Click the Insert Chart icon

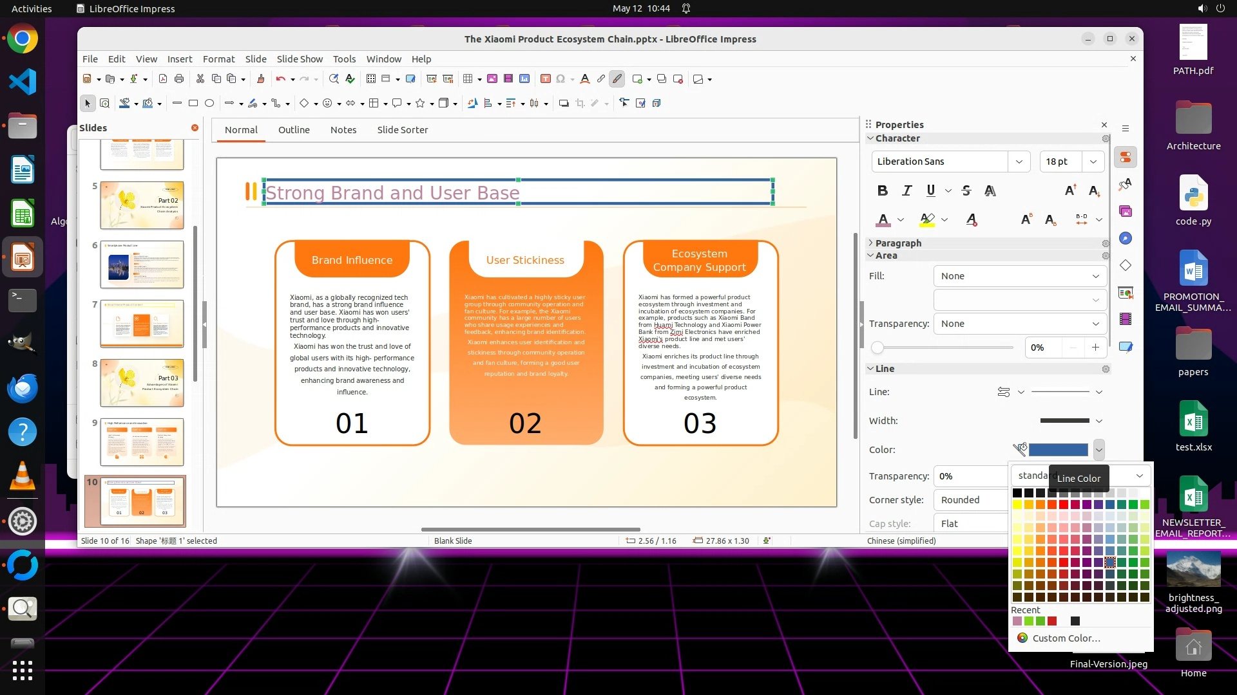[x=524, y=79]
